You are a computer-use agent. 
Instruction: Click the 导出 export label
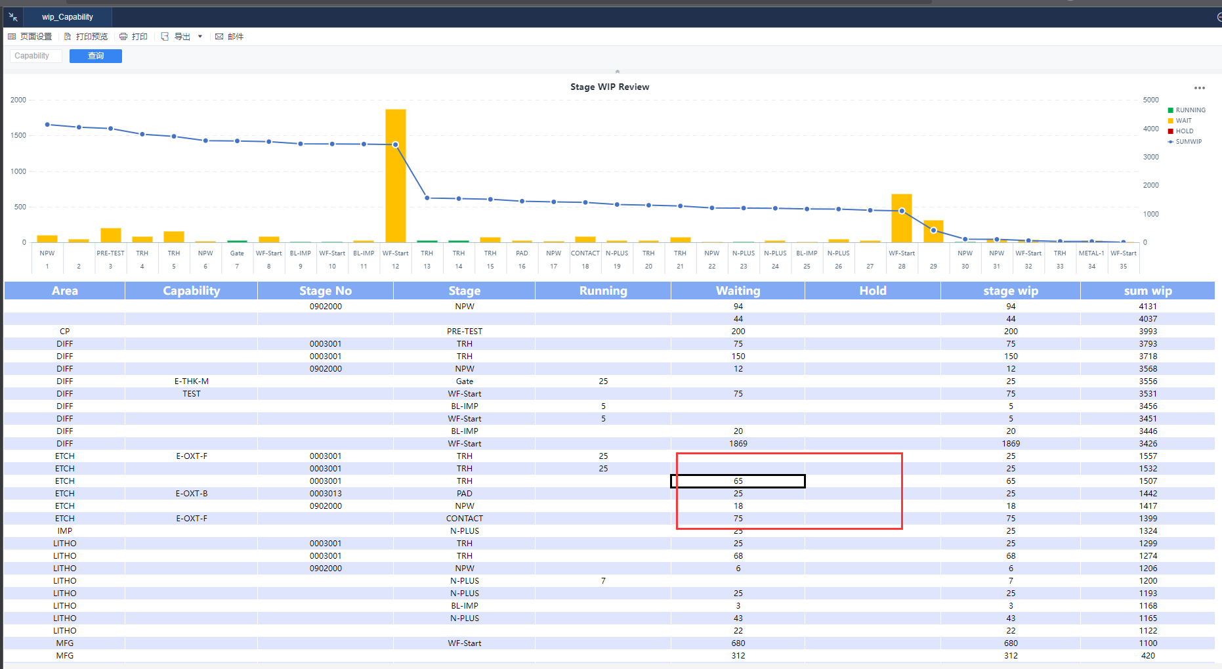(182, 37)
